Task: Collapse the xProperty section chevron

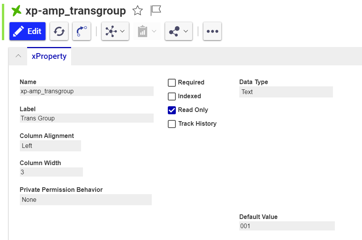Action: [x=18, y=56]
